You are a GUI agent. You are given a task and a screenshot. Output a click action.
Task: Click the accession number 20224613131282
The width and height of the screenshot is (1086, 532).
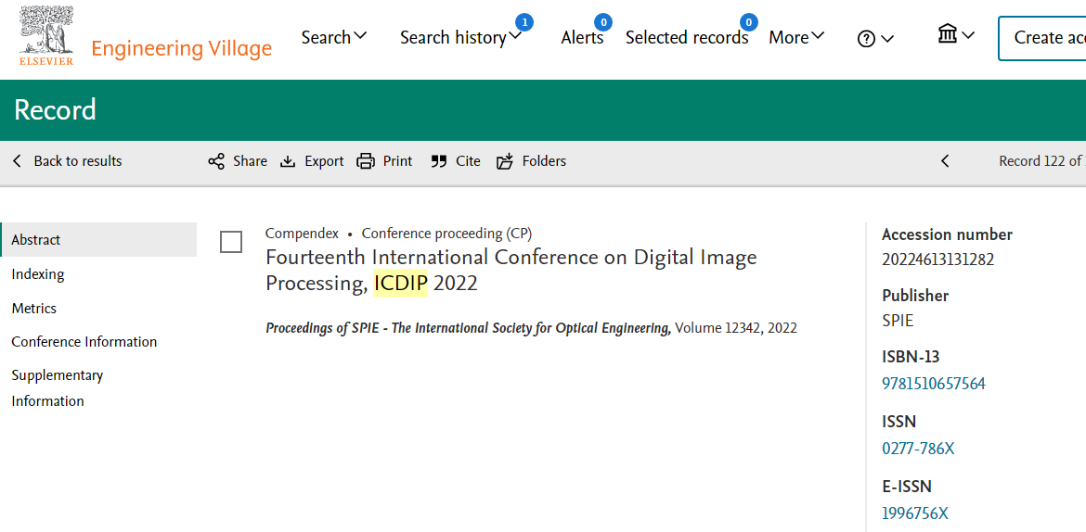coord(937,260)
